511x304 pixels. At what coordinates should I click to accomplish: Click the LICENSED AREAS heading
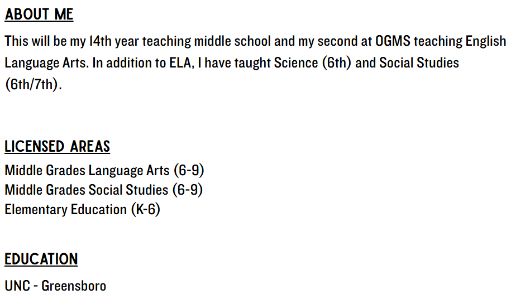coord(57,147)
